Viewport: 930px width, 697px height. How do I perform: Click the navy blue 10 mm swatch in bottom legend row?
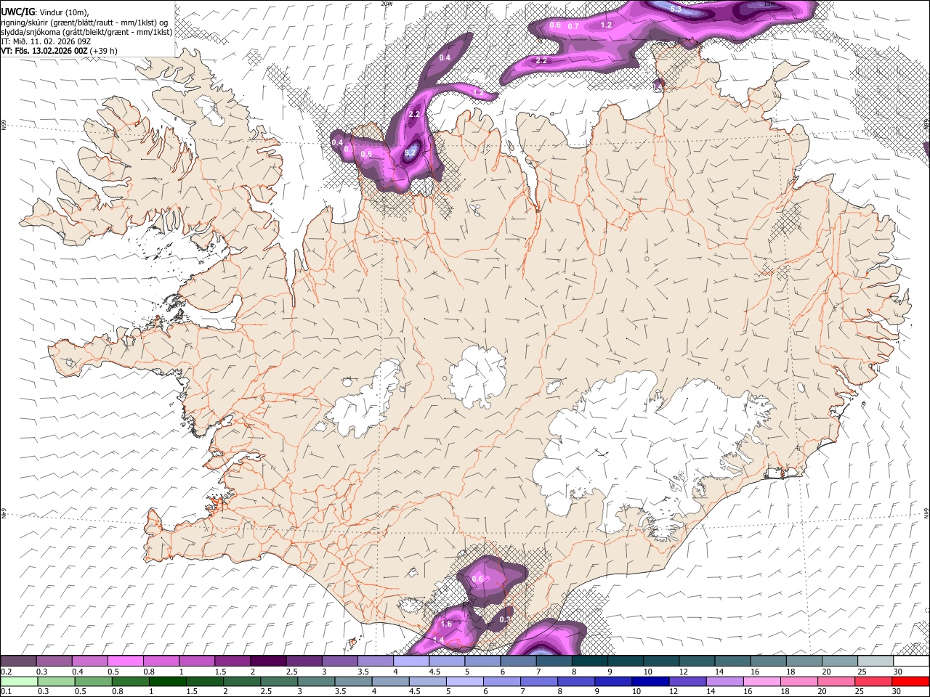(x=650, y=682)
